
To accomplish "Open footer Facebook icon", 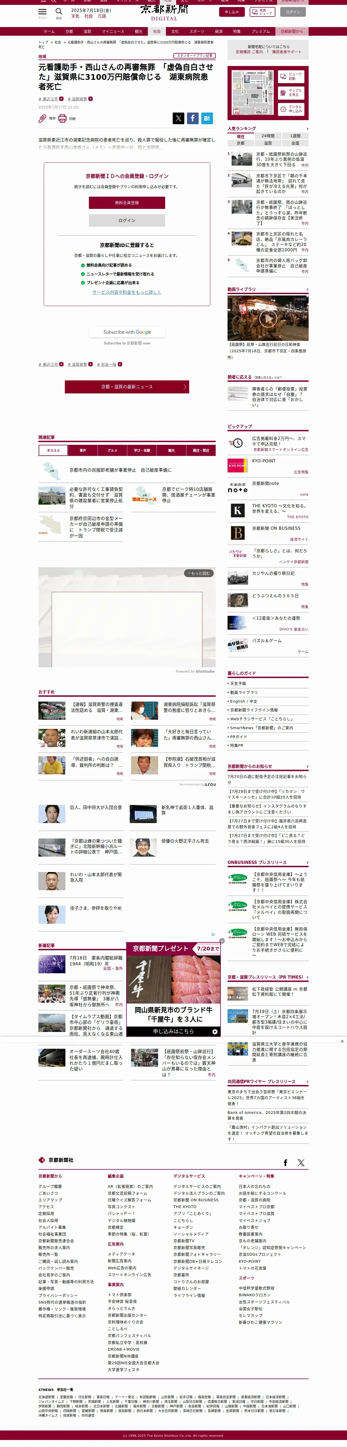I will (x=285, y=1163).
